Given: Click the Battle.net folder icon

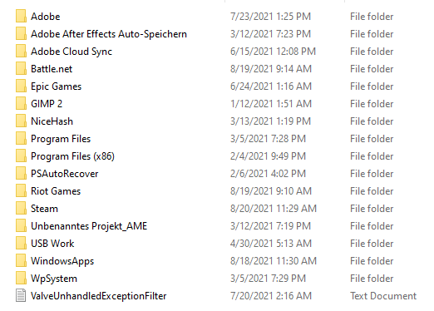Looking at the screenshot, I should pyautogui.click(x=21, y=69).
